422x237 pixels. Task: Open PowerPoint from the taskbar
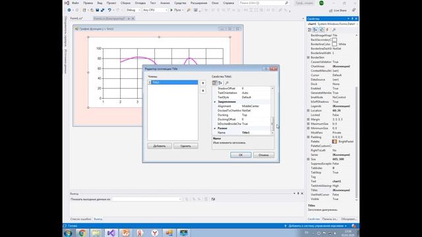[x=125, y=232]
